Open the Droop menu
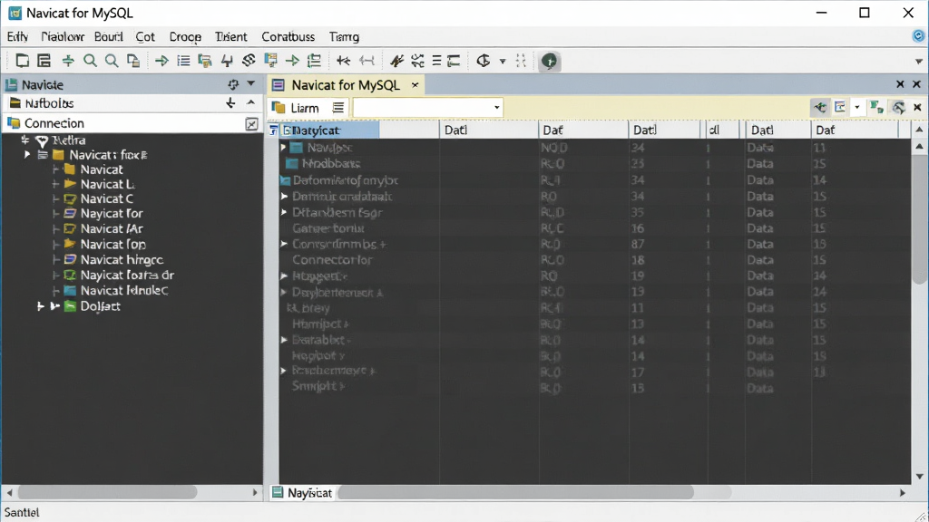 (185, 36)
